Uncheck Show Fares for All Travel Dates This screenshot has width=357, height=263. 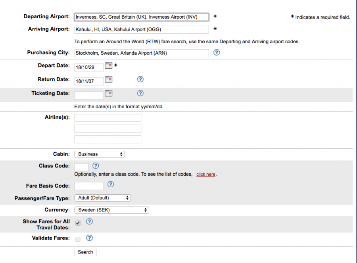pyautogui.click(x=78, y=223)
